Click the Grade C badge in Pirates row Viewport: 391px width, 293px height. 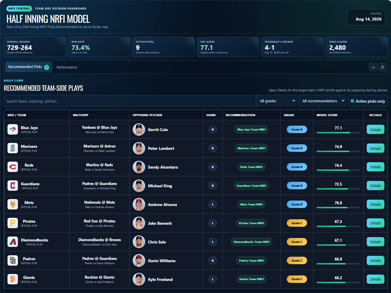click(297, 223)
